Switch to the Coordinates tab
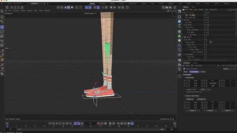This screenshot has height=133, width=237. (194, 72)
